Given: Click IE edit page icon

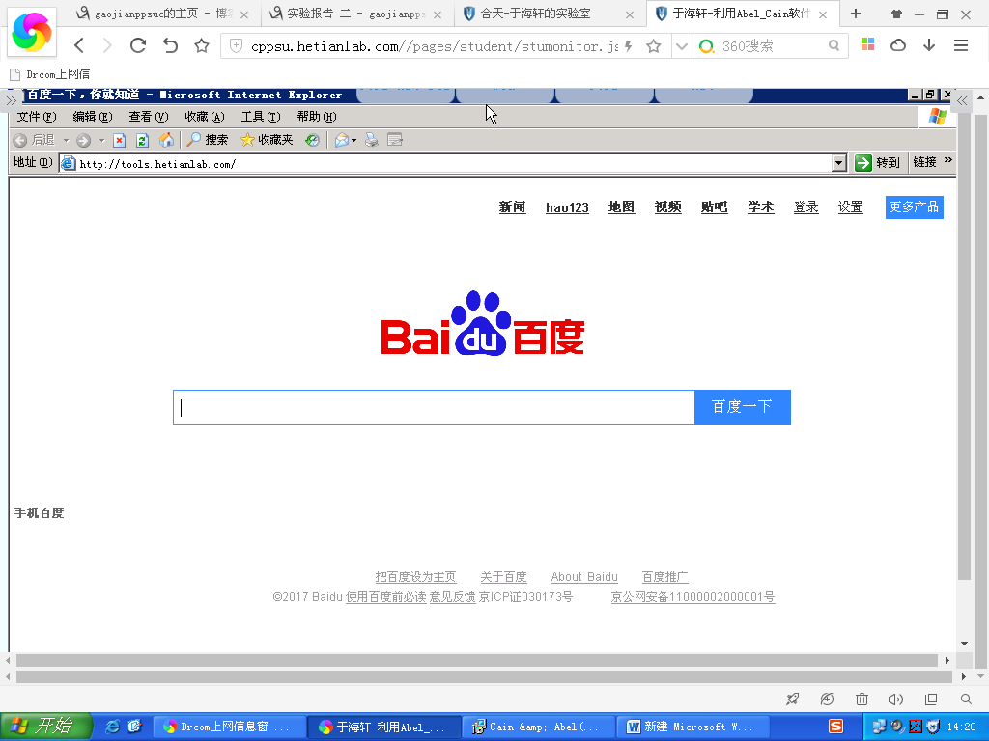Looking at the screenshot, I should click(x=395, y=140).
